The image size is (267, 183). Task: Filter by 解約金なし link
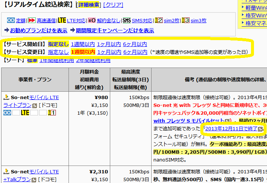[x=109, y=21]
